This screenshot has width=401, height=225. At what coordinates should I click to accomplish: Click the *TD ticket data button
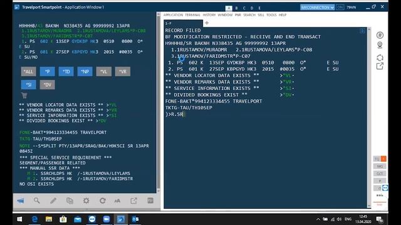tap(66, 72)
